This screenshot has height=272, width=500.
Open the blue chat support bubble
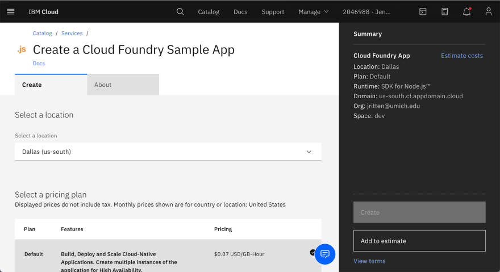pos(325,254)
